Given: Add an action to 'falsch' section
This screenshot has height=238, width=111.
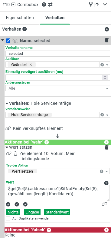Looking at the screenshot, I should point(106,230).
